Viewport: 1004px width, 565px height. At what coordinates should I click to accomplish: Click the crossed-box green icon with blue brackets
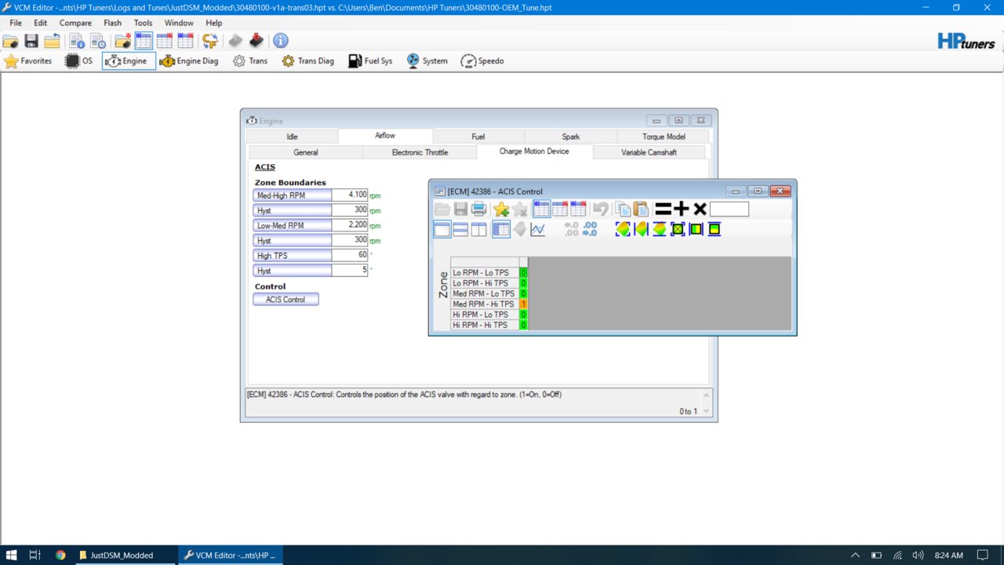tap(678, 229)
